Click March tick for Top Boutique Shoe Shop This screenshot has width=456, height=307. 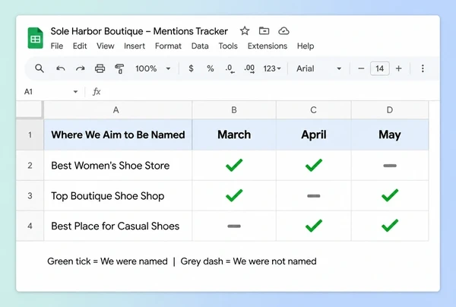(234, 195)
